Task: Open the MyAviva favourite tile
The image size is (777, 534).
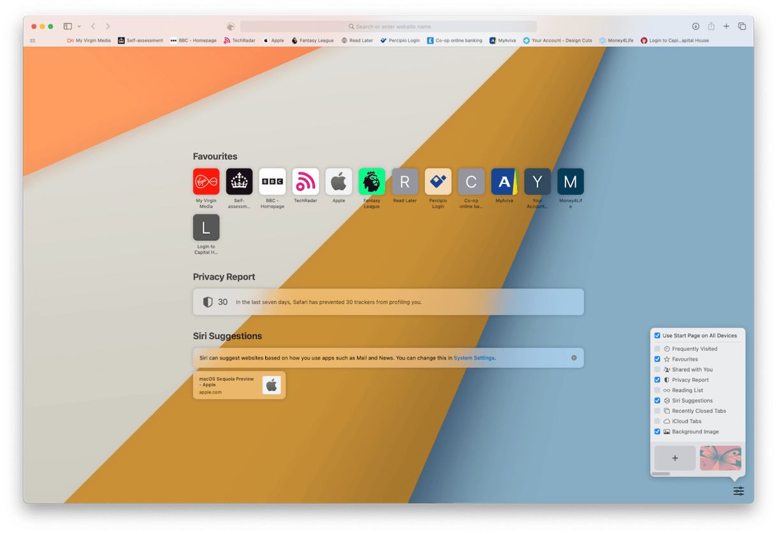Action: [504, 181]
